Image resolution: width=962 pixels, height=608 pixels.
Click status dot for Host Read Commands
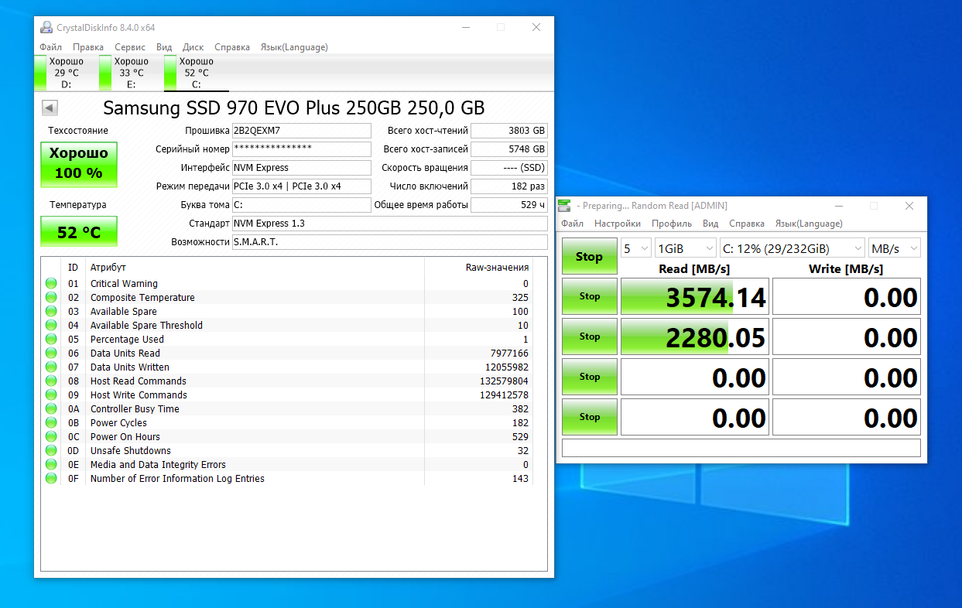(x=51, y=381)
